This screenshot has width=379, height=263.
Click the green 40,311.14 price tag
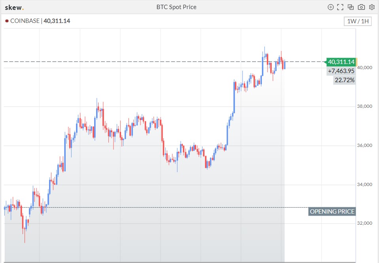click(341, 62)
